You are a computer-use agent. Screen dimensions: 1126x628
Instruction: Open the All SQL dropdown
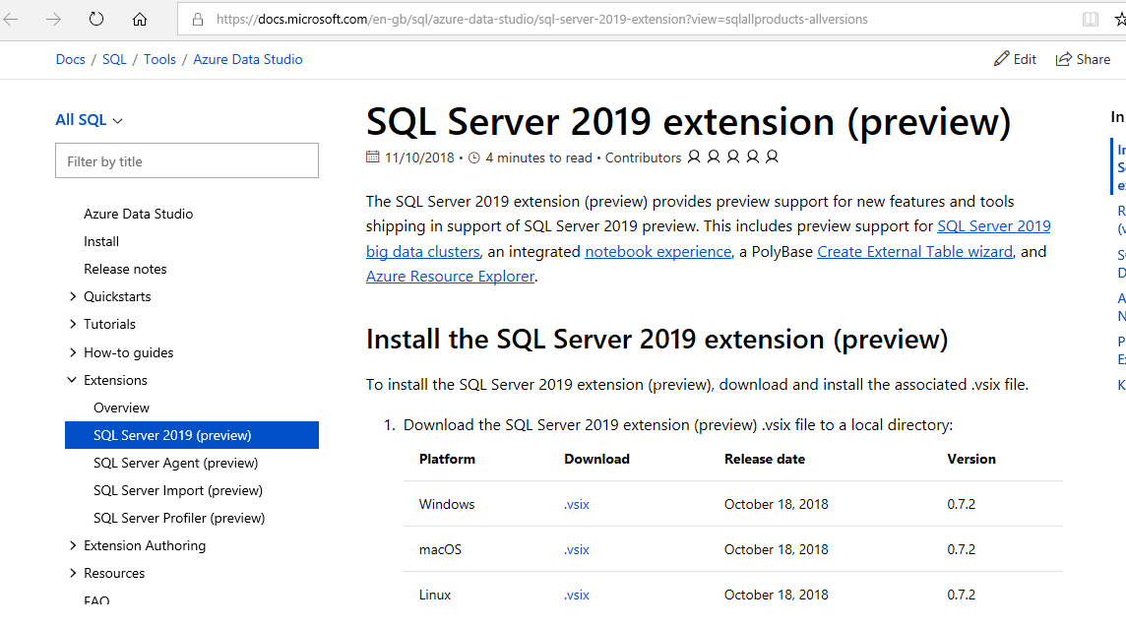tap(90, 120)
